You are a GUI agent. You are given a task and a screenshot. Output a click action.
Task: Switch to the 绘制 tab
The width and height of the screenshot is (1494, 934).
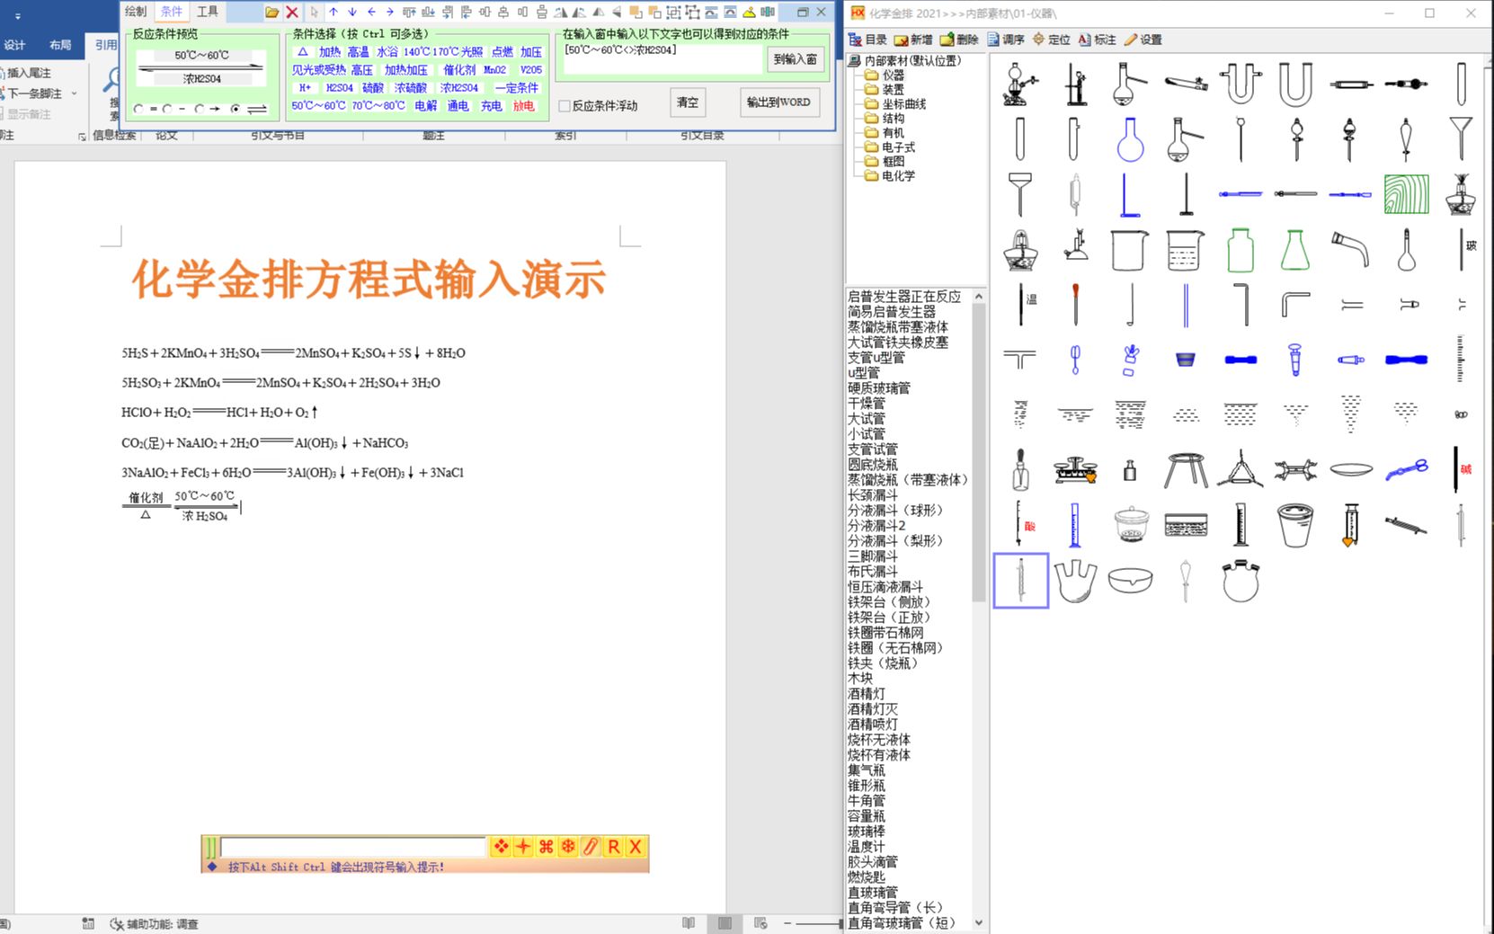coord(136,12)
